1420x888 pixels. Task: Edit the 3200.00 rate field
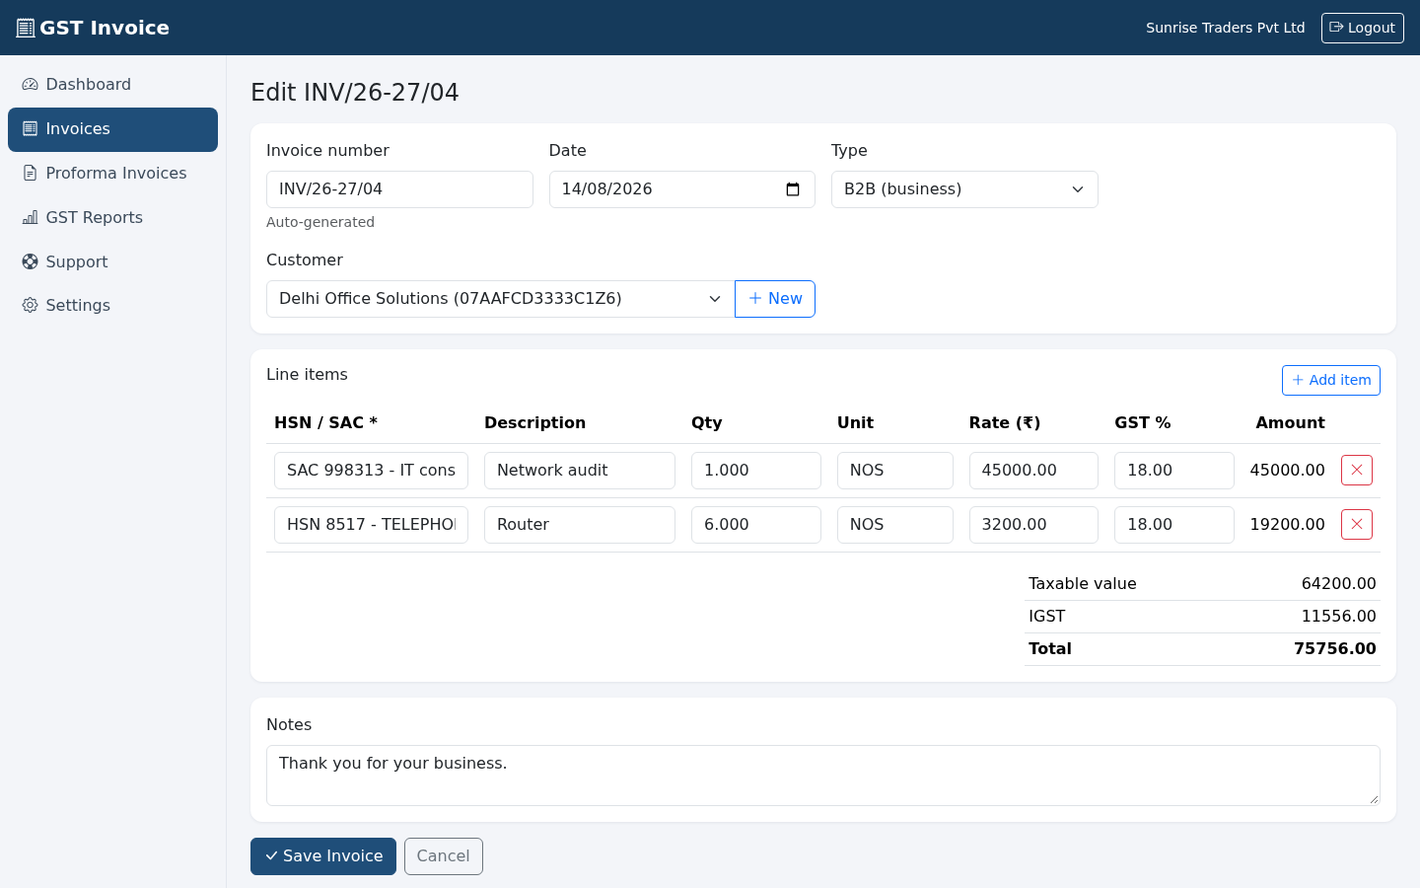pyautogui.click(x=1033, y=525)
